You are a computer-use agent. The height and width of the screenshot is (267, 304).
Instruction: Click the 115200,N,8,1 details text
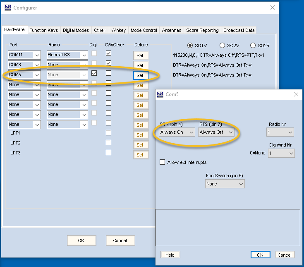218,55
